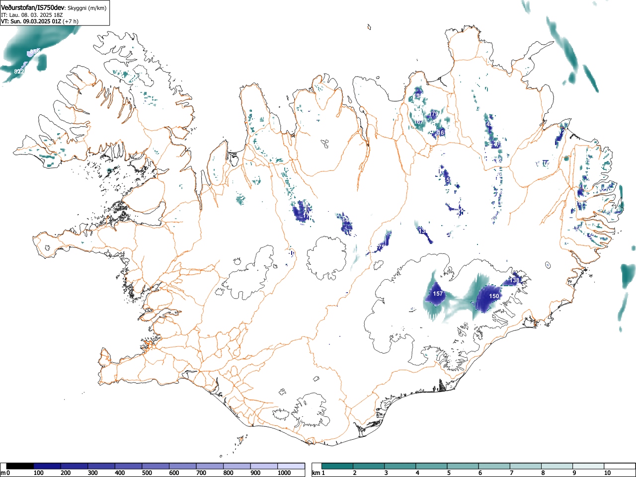Click the '1000' tick on the meters legend
Viewport: 636px width, 477px height.
(284, 473)
